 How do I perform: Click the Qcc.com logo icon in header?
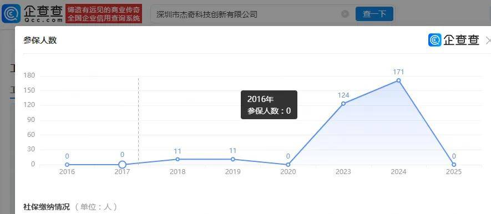(x=11, y=14)
